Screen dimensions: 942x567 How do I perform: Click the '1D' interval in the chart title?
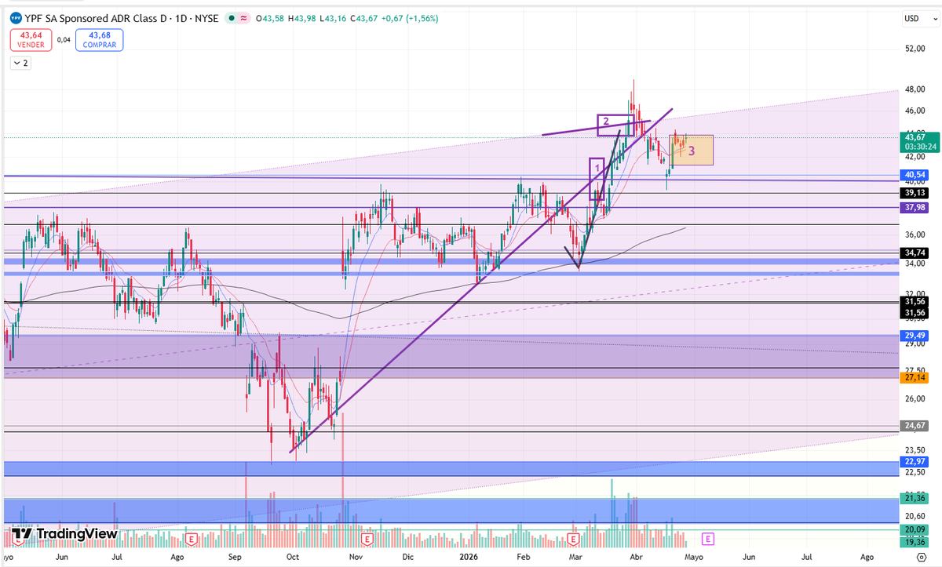(x=180, y=17)
